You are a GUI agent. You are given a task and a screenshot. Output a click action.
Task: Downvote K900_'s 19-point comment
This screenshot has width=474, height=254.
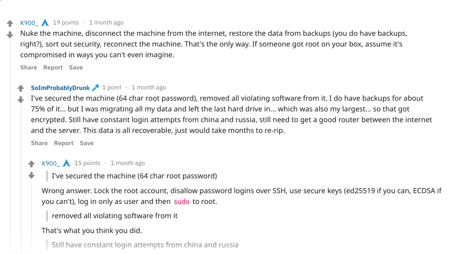pos(10,35)
